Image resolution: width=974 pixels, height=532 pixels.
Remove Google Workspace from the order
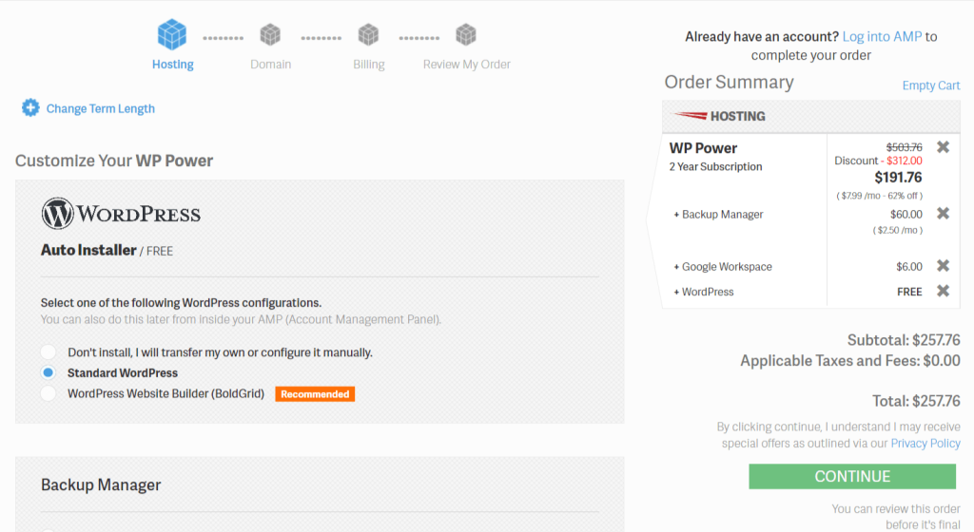[x=943, y=265]
